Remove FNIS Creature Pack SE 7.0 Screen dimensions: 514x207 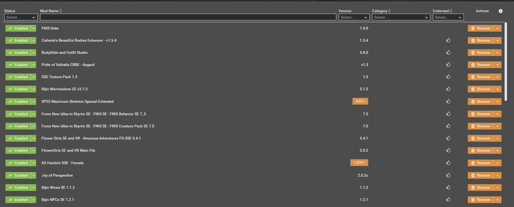[480, 126]
